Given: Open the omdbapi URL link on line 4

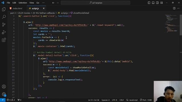Looking at the screenshot, I should pyautogui.click(x=62, y=25).
